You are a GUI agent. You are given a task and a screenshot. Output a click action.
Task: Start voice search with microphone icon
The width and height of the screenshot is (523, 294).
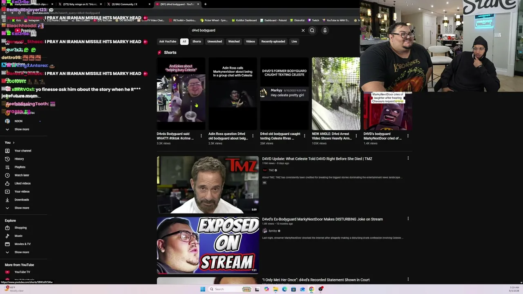[325, 30]
